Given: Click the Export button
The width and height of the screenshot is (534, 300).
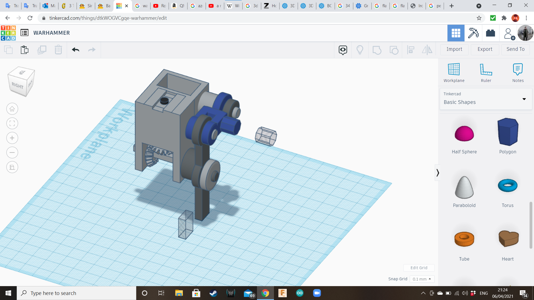Looking at the screenshot, I should (485, 49).
